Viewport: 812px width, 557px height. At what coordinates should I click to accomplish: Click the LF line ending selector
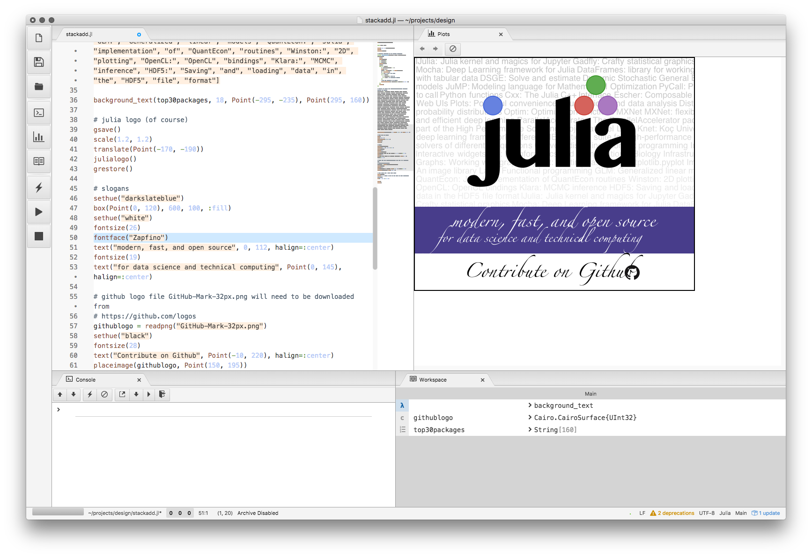642,513
